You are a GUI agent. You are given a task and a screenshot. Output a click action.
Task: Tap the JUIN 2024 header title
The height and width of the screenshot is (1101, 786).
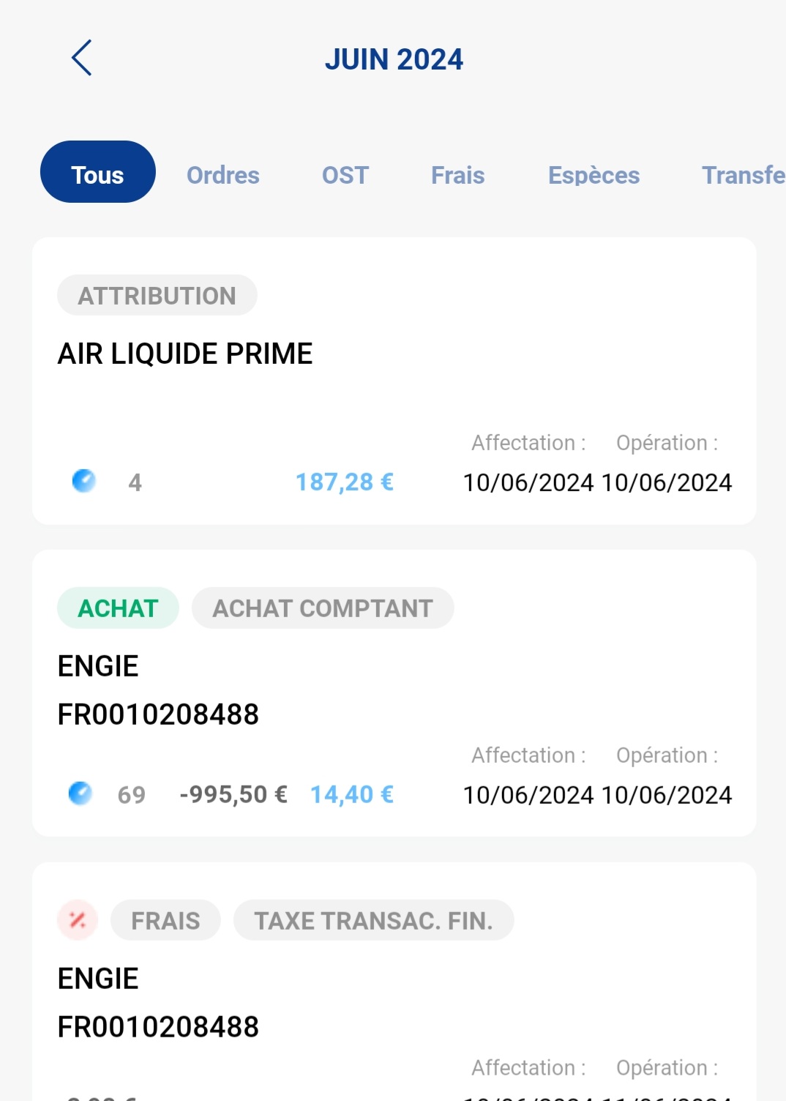(394, 59)
